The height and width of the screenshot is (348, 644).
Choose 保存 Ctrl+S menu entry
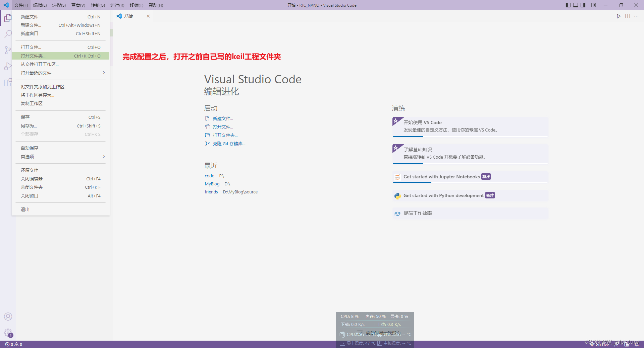(61, 117)
